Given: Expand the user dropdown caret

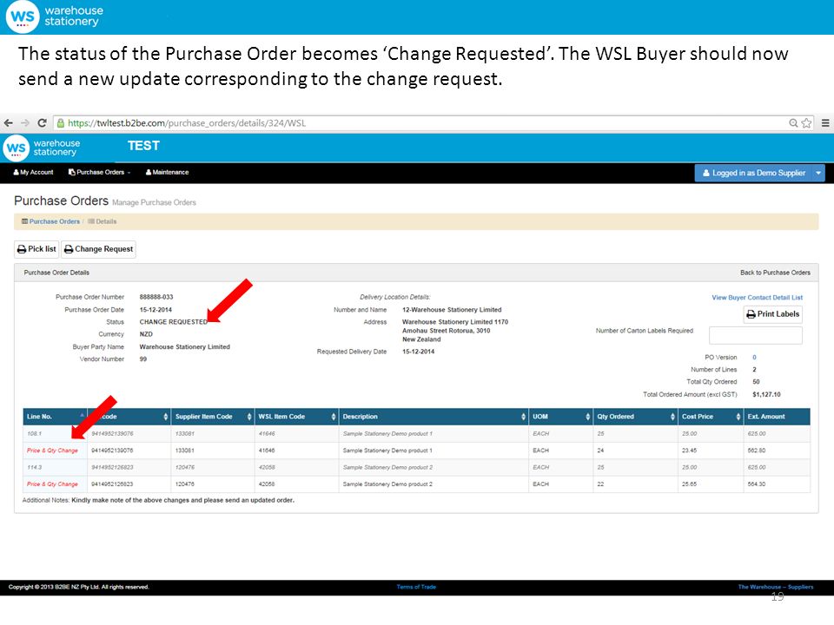Looking at the screenshot, I should tap(818, 173).
